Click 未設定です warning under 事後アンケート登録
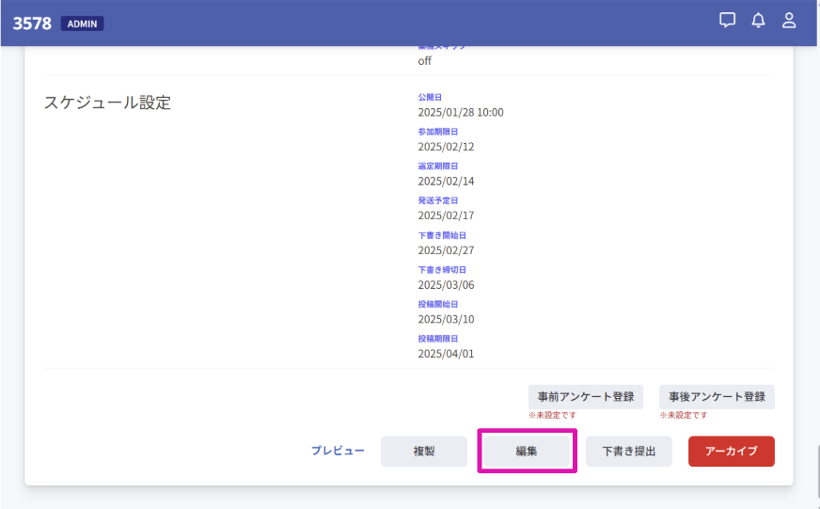Screen dimensions: 820x509 coord(683,415)
